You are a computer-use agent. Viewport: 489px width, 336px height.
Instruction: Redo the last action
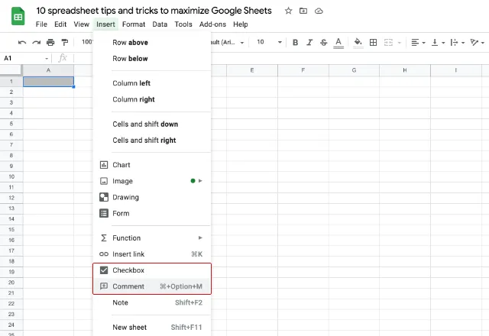36,42
